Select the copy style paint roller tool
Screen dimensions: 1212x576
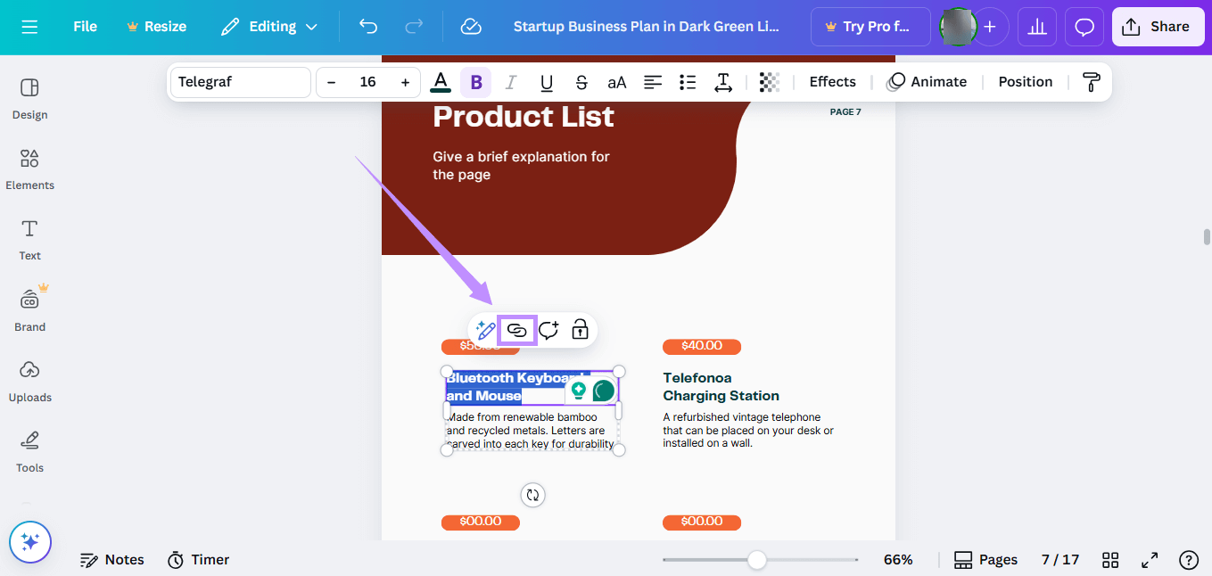[x=1092, y=81]
